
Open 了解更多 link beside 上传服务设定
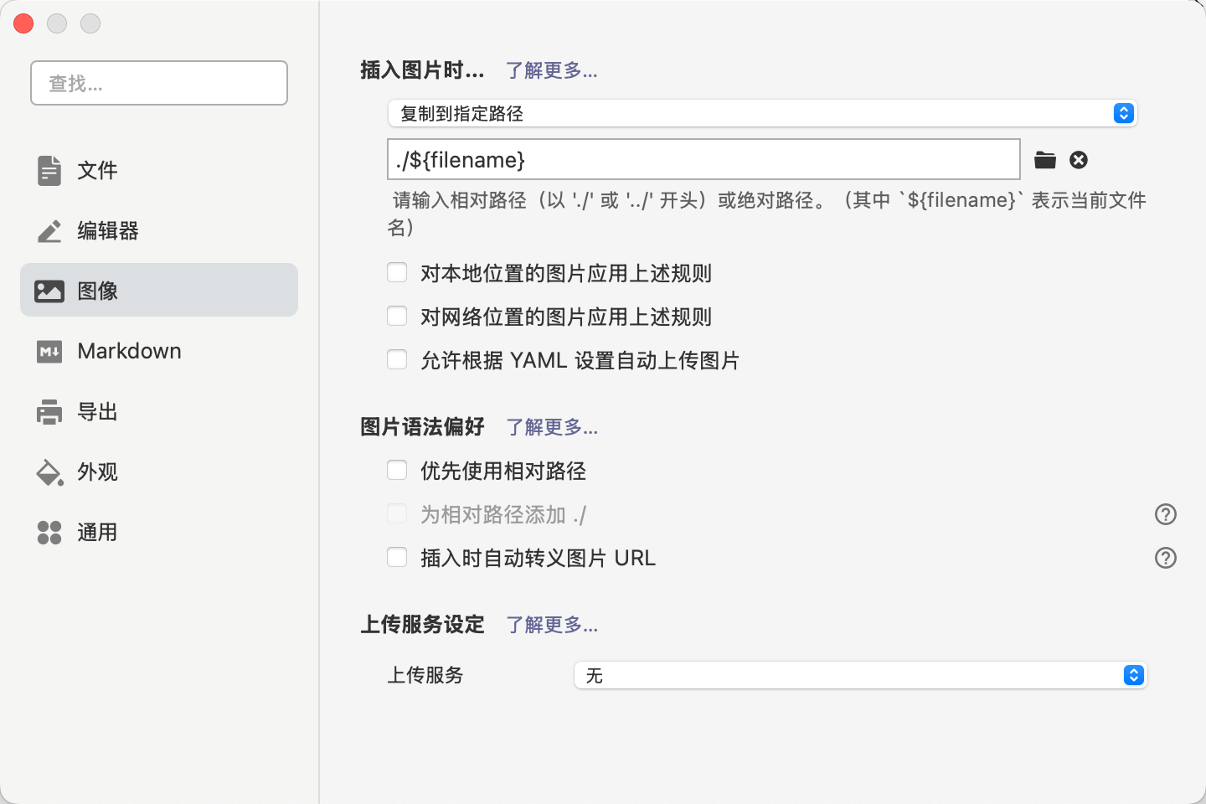pyautogui.click(x=551, y=625)
